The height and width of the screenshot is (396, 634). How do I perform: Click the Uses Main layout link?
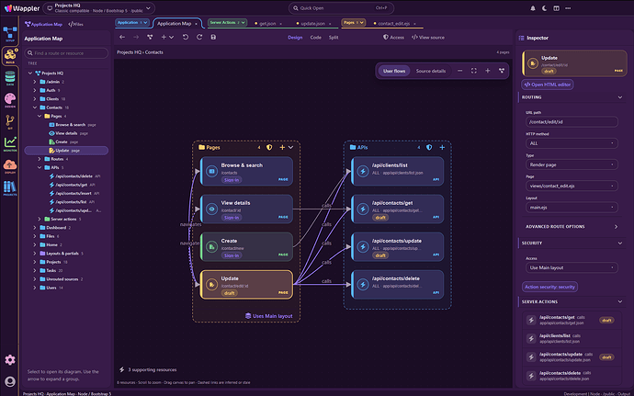pyautogui.click(x=269, y=316)
